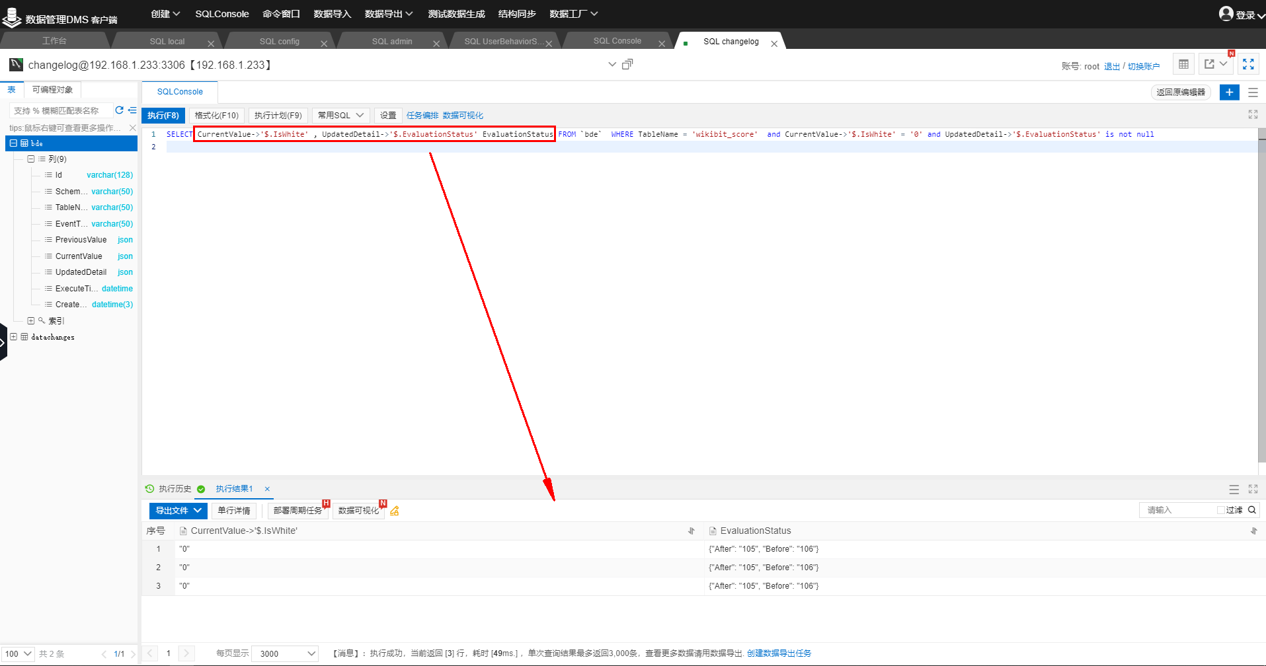Click the search magnifier in the results filter
This screenshot has width=1266, height=666.
click(x=1252, y=510)
